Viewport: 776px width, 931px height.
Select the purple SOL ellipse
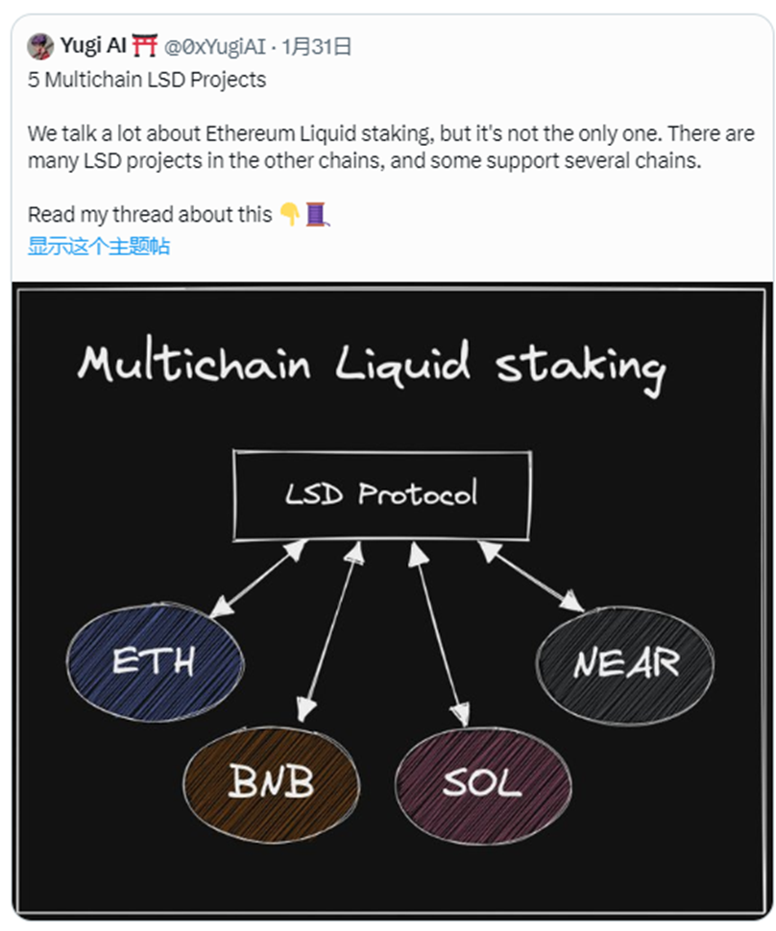point(483,785)
